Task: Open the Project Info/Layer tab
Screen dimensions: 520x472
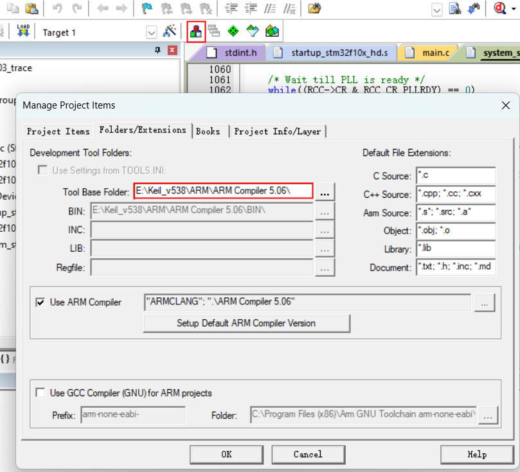Action: coord(278,131)
